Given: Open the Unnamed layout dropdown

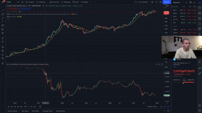Looking at the screenshot, I should pos(144,2).
